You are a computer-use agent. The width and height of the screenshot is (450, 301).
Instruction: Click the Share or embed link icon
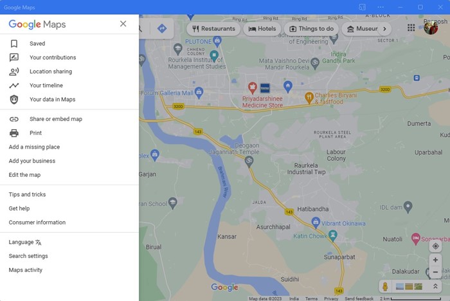[x=14, y=119]
